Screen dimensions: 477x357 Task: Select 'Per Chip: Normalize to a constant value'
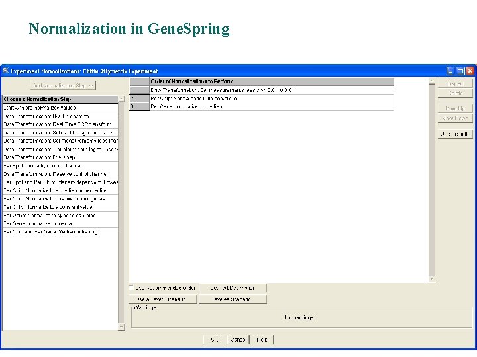point(60,207)
